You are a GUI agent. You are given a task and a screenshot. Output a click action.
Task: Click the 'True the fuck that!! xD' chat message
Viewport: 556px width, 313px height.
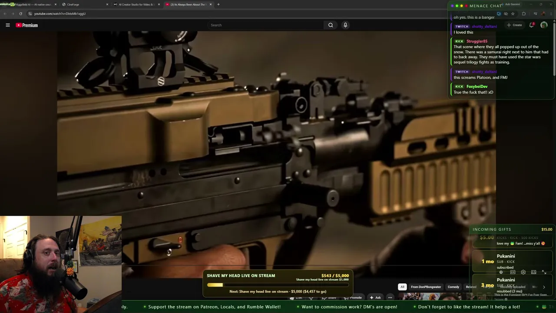pos(473,92)
